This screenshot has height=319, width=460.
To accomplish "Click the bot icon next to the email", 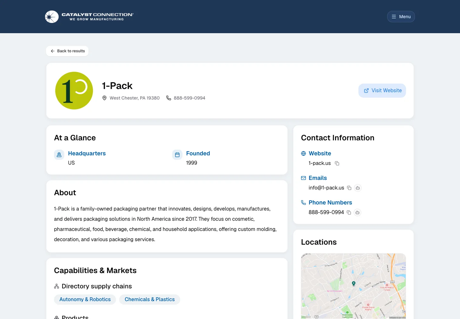I will 358,188.
